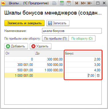Click the До column header

point(49,53)
